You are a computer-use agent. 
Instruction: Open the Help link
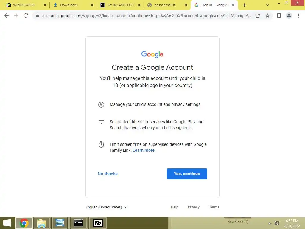[175, 207]
